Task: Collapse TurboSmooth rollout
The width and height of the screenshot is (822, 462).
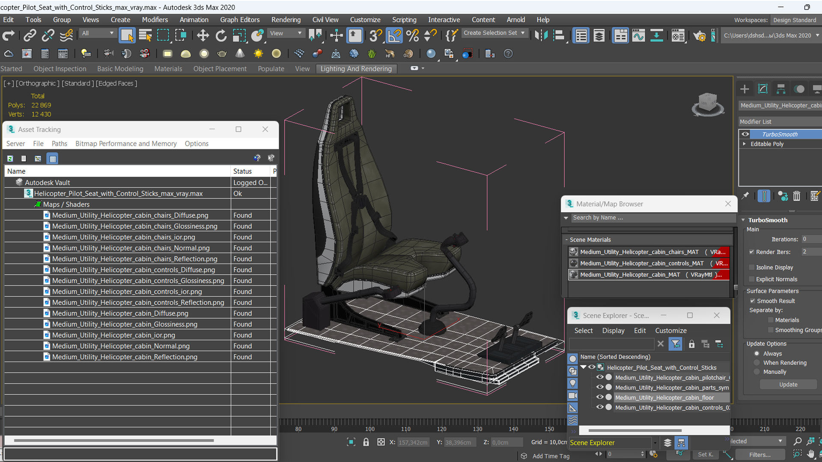Action: pyautogui.click(x=743, y=220)
